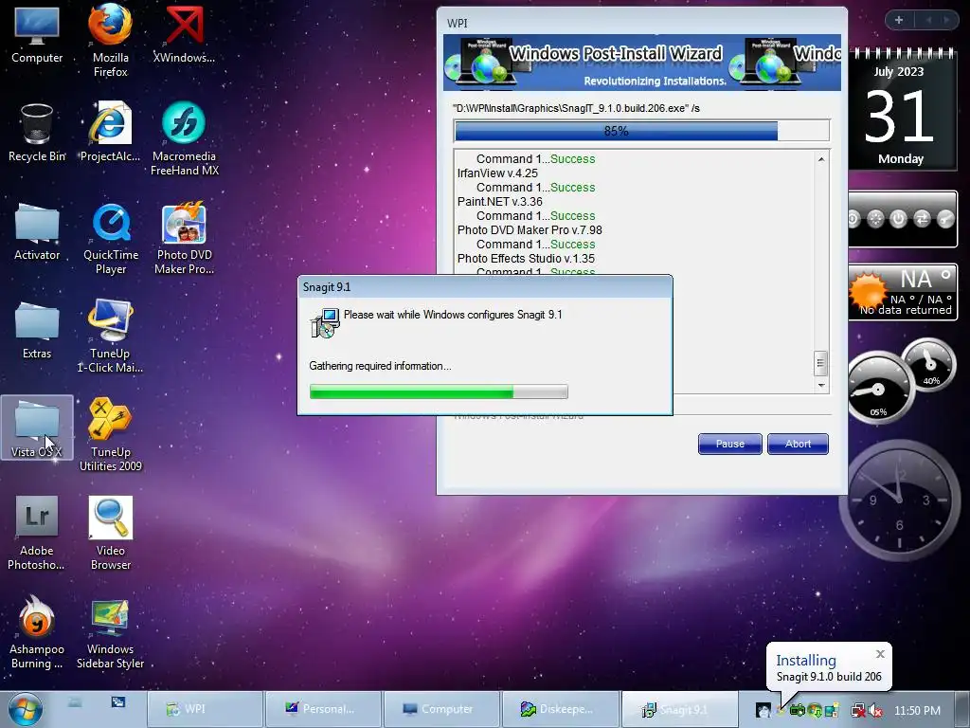The image size is (970, 728).
Task: Click the Photo DVD Maker Pro v.7.98 log entry
Action: click(530, 230)
